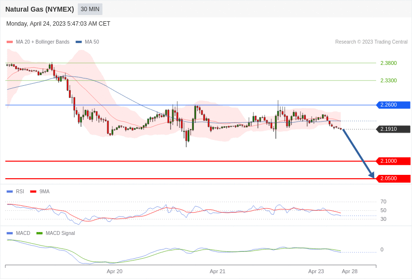Click the 2.3300 resistance level label
412x279 pixels.
(x=388, y=80)
